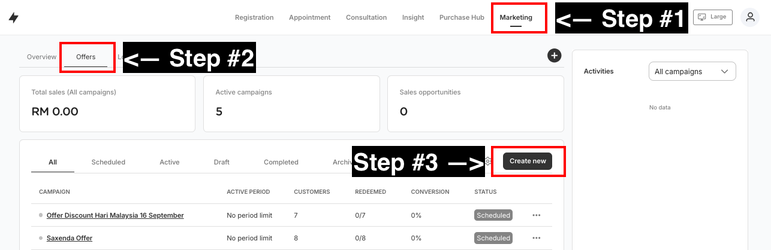Click the lightning bolt logo icon
Screen dimensions: 771x250
coord(13,18)
